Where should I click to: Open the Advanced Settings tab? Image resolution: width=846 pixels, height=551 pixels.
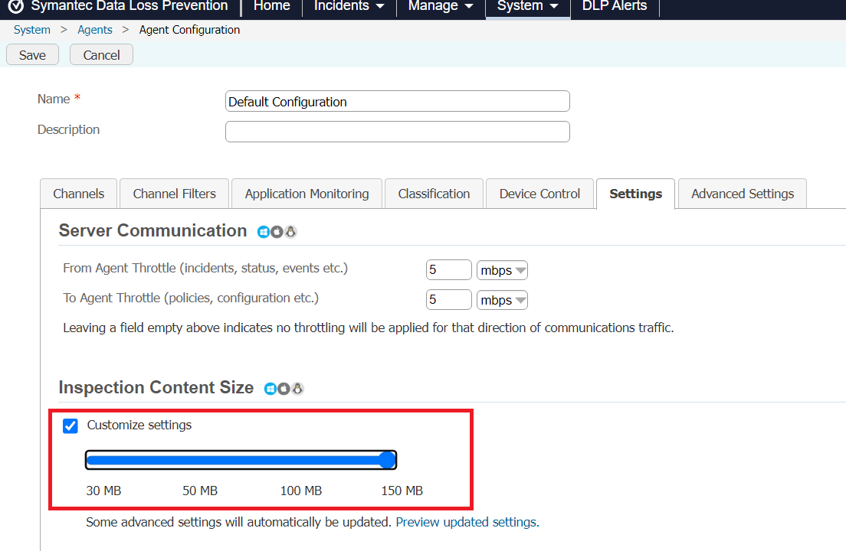tap(743, 194)
